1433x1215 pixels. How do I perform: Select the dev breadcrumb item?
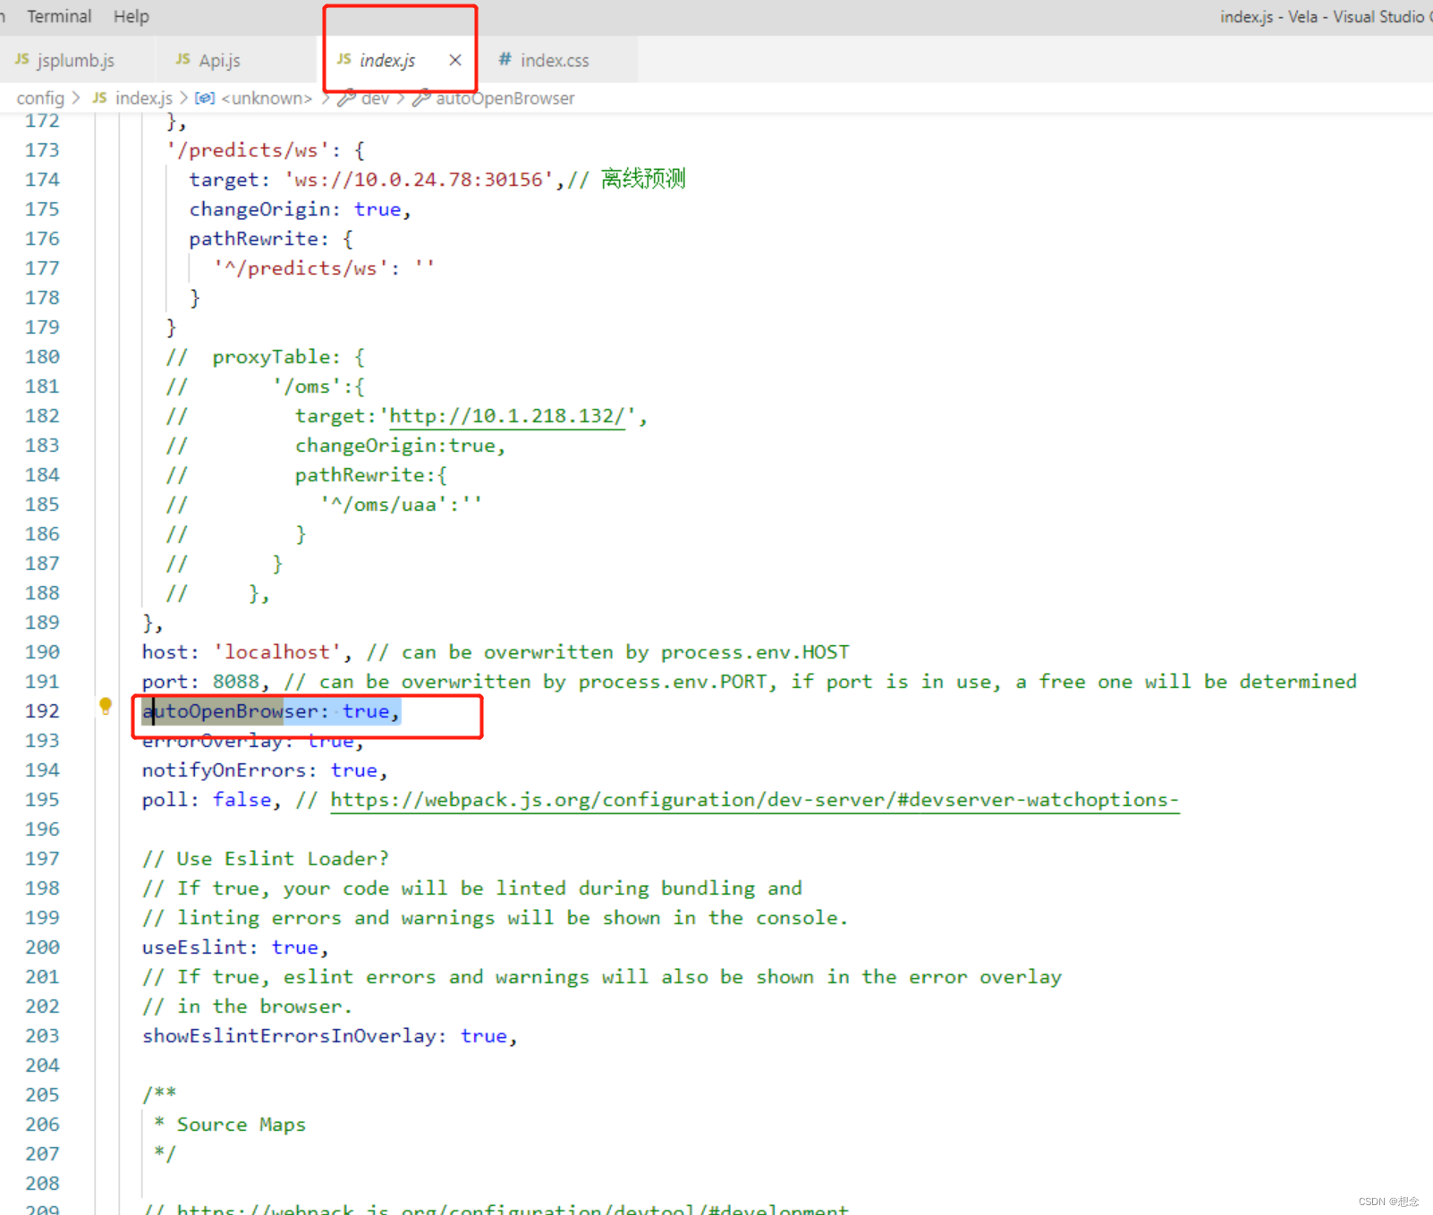click(375, 98)
